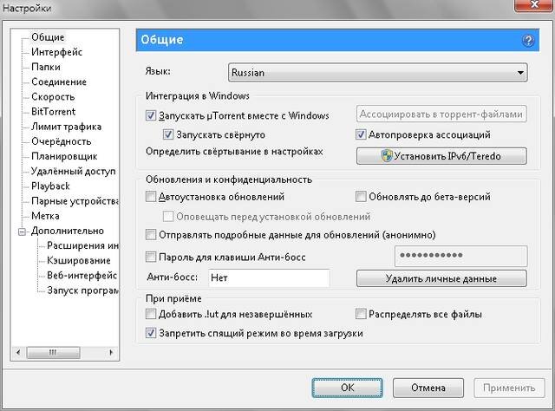The width and height of the screenshot is (555, 411).
Task: Enable Пароль для клавиши Анти-босс
Action: pyautogui.click(x=151, y=257)
